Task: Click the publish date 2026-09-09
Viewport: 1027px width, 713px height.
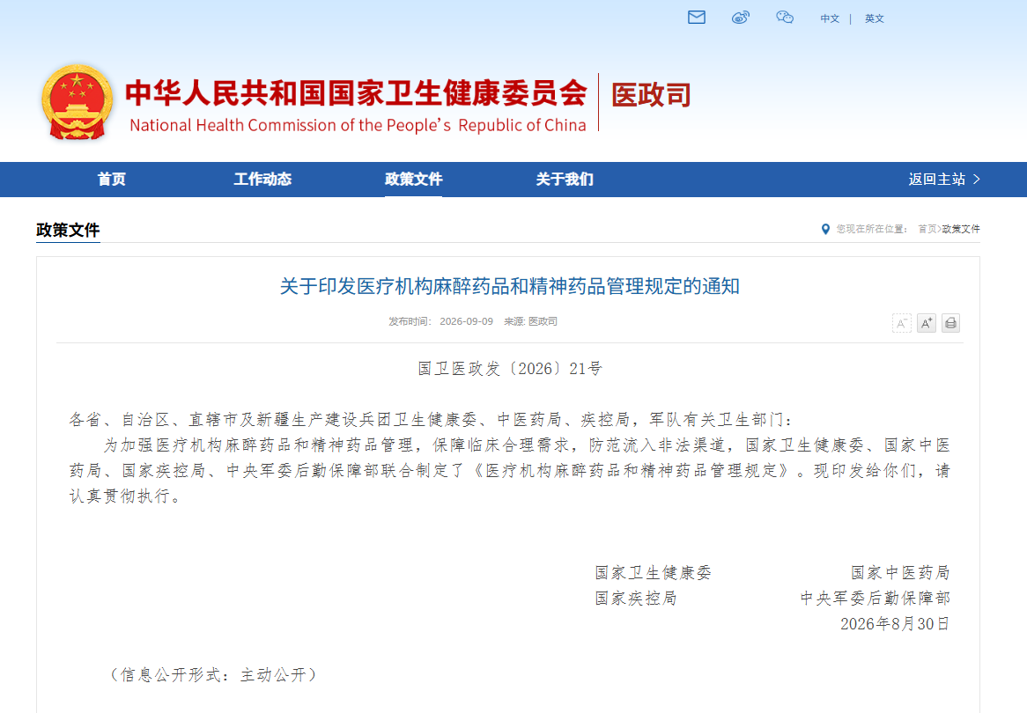Action: pos(466,321)
